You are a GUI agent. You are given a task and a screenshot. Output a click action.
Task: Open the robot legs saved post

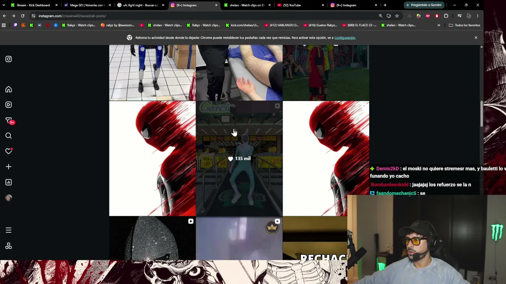(x=152, y=73)
